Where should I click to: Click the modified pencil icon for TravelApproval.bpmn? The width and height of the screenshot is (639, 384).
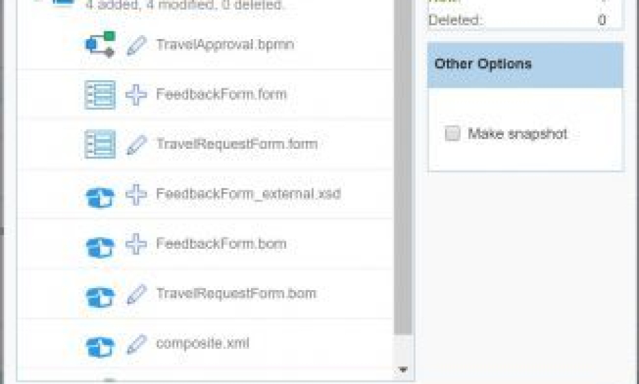tap(136, 45)
